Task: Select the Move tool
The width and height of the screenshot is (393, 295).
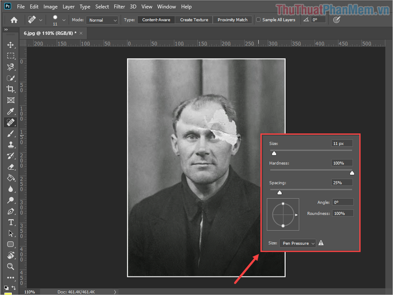Action: tap(11, 45)
